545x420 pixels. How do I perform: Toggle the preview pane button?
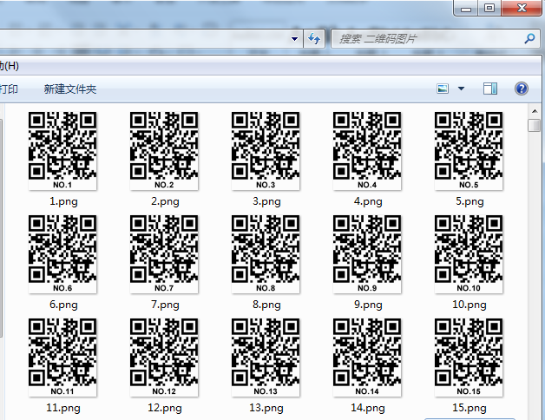point(490,89)
